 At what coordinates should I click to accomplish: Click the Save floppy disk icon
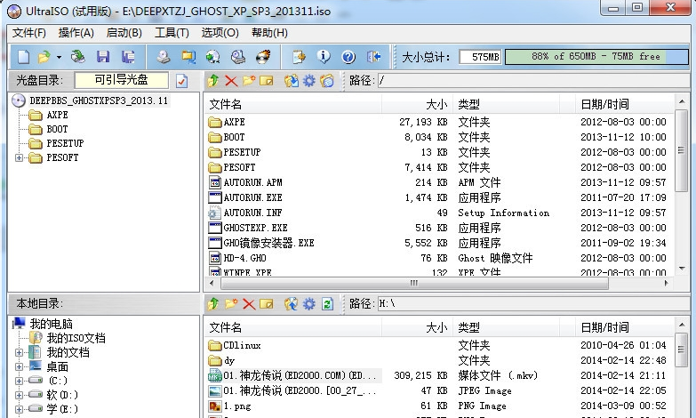point(103,57)
